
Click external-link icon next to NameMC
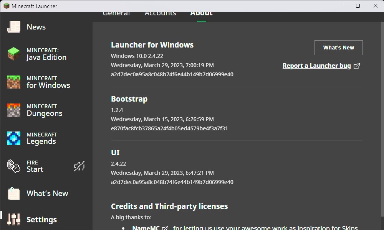(x=165, y=228)
